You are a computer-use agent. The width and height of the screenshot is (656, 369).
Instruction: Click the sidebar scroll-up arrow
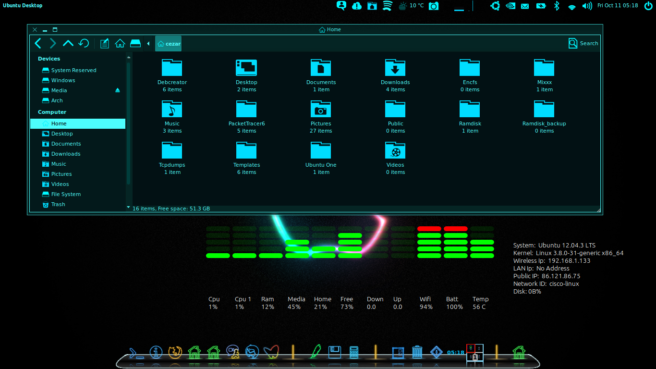tap(128, 57)
